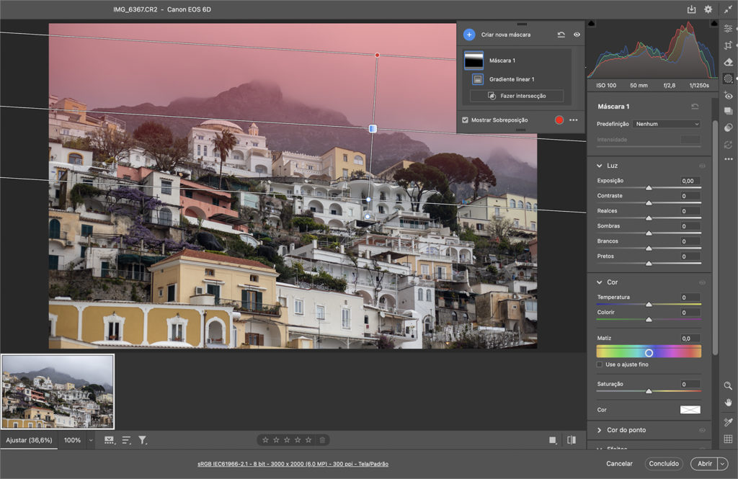
Task: Select the Hand tool
Action: tap(728, 402)
